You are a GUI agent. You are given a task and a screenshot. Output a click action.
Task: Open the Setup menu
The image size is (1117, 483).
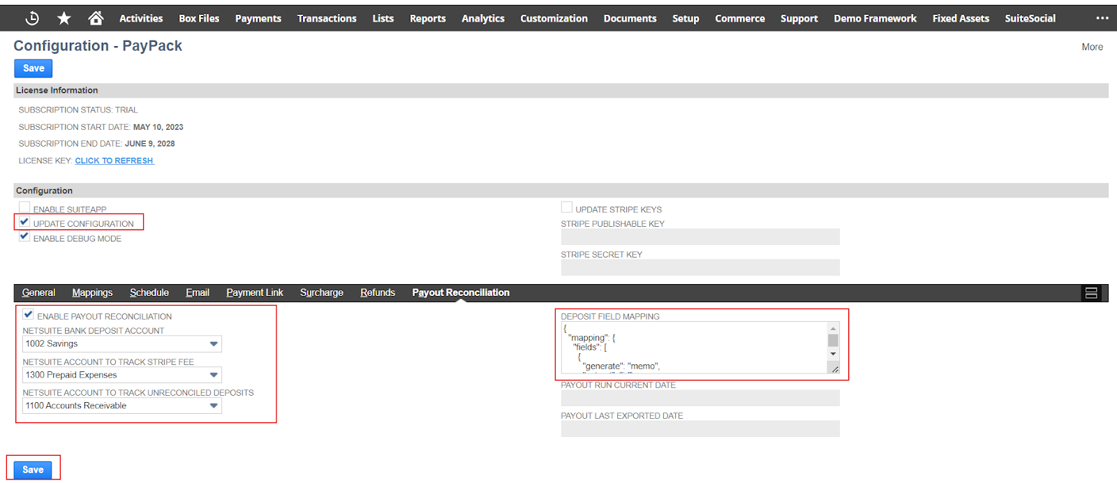coord(686,18)
